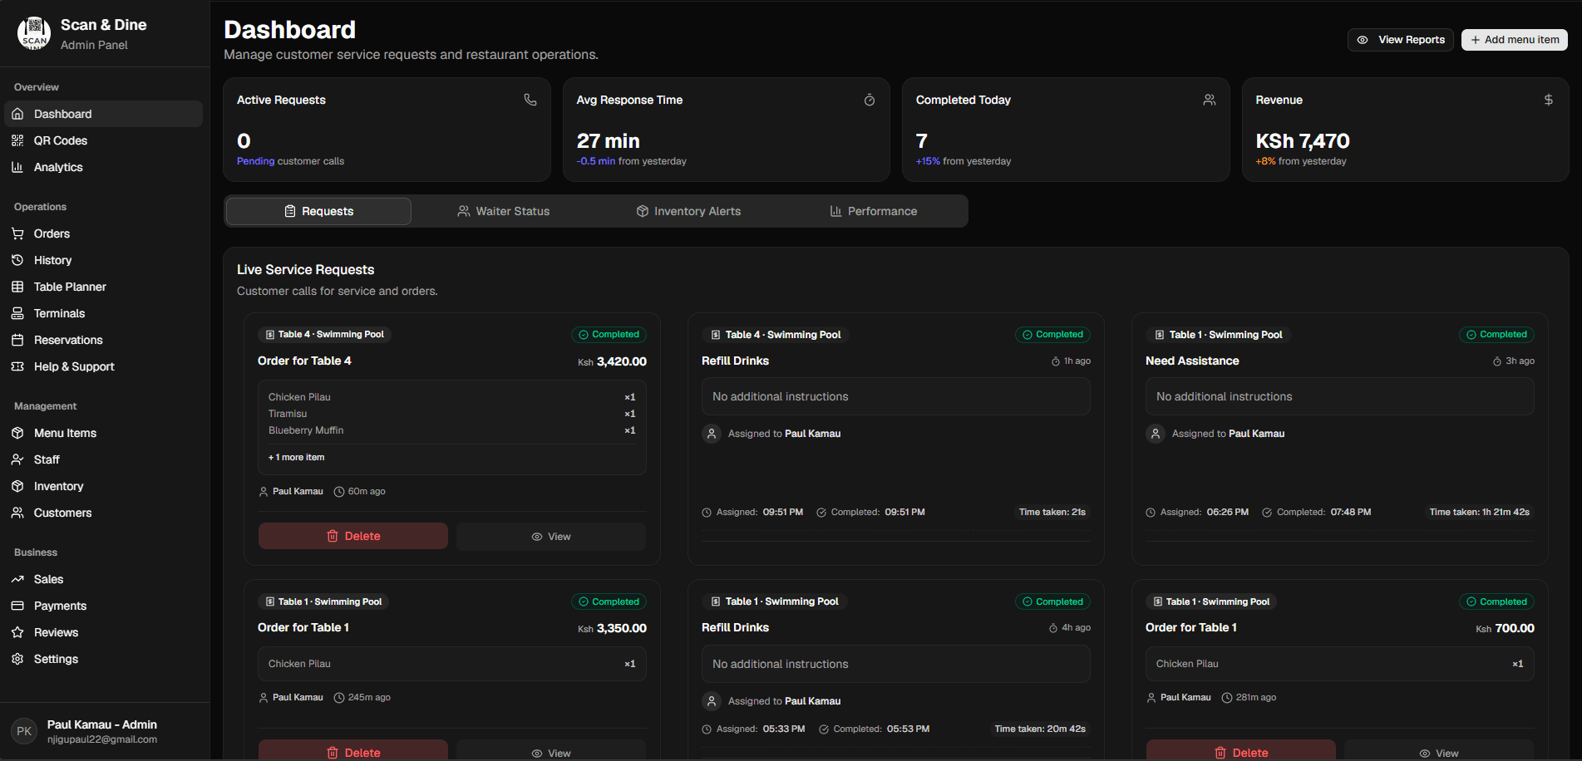1582x761 pixels.
Task: Click the 'KSh 7,470' revenue value
Action: (x=1303, y=141)
